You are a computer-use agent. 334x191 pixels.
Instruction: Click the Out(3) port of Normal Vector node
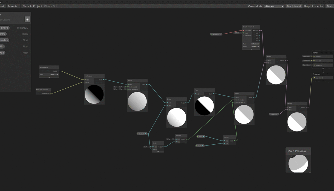click(58, 71)
